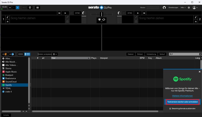Open the beatgrid icon on deck 2
Viewport: 202px width, 117px height.
click(136, 21)
